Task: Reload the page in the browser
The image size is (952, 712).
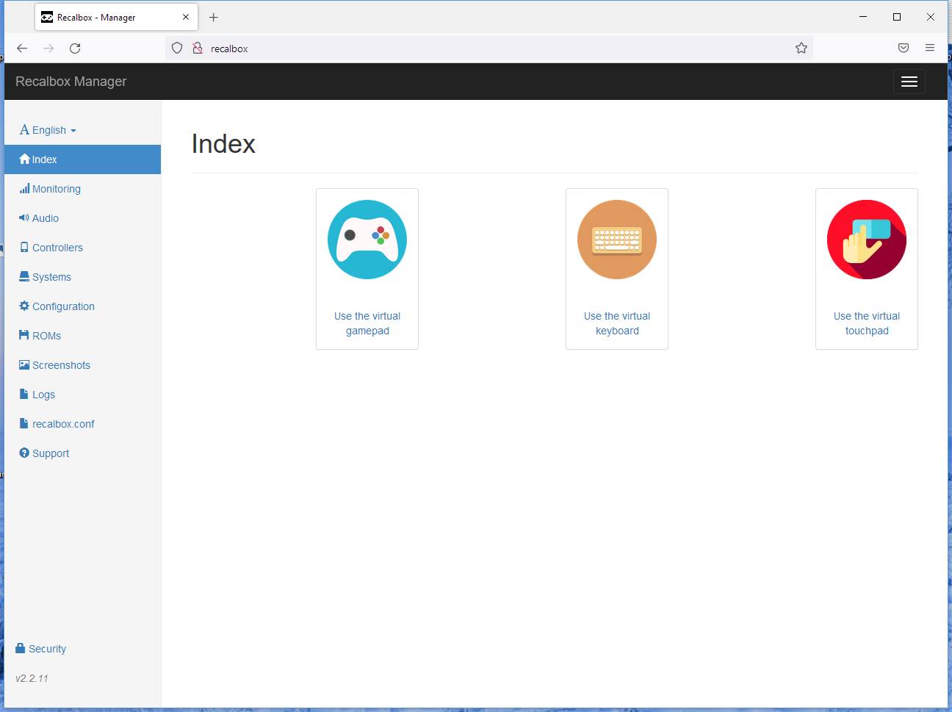Action: pos(75,48)
